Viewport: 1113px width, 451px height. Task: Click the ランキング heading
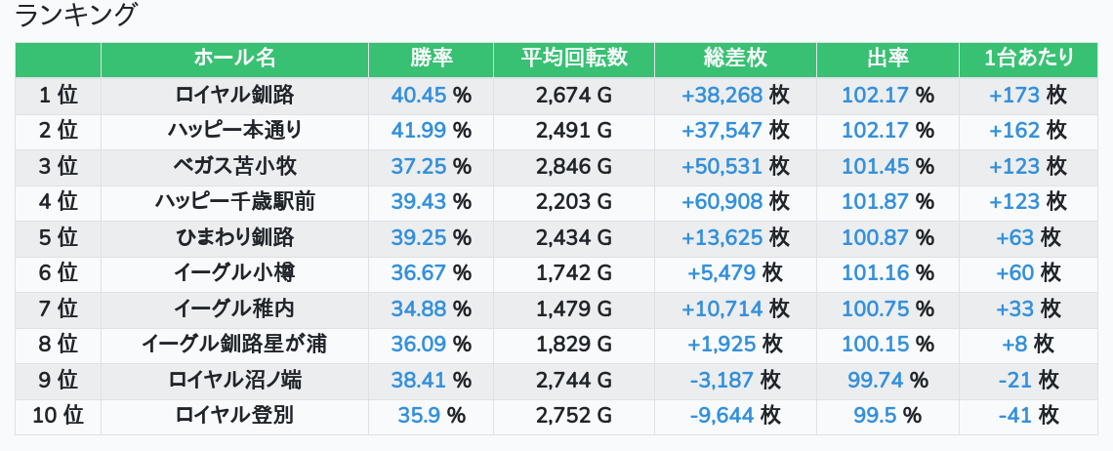(x=77, y=16)
